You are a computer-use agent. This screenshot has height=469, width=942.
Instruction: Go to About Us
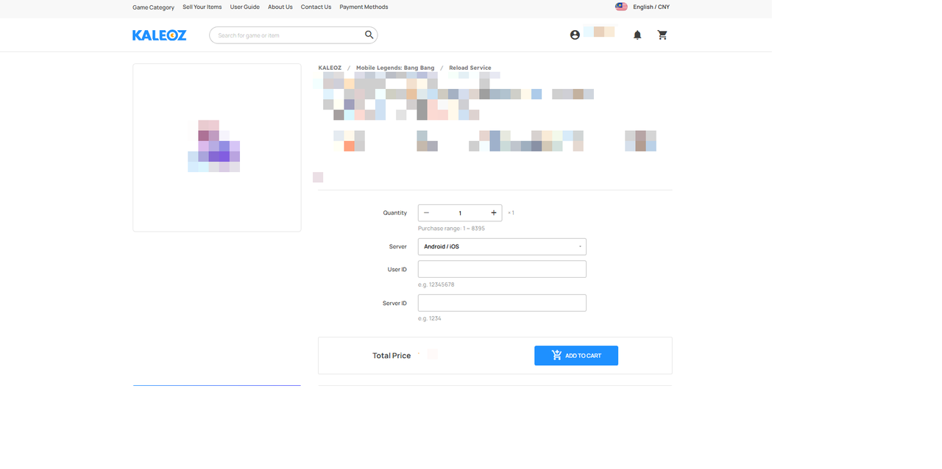point(280,7)
